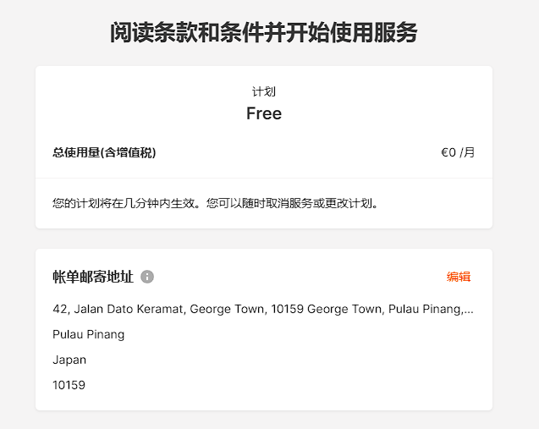Viewport: 539px width, 429px height.
Task: Click the Free plan name
Action: (264, 113)
